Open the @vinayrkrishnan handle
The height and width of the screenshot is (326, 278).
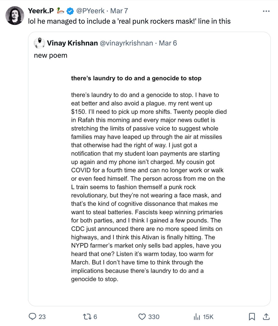tap(127, 43)
